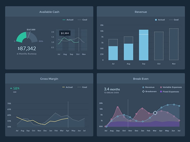
Task: Click the breakeven crosshair marker on chart
Action: pos(155,113)
